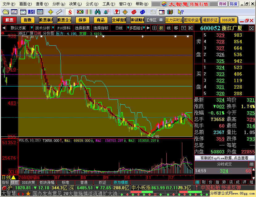This screenshot has height=197, width=256.
Task: Open the RSI indicator tool
Action: tap(31, 12)
